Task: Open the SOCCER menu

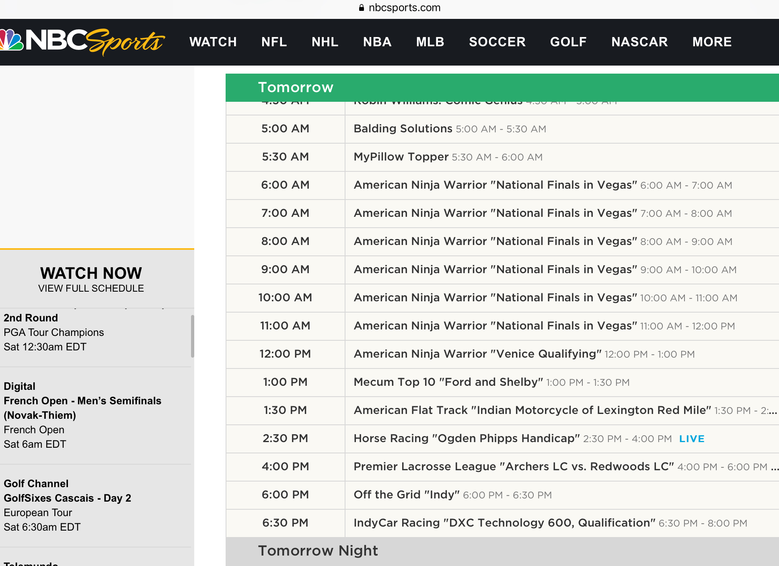Action: 497,42
